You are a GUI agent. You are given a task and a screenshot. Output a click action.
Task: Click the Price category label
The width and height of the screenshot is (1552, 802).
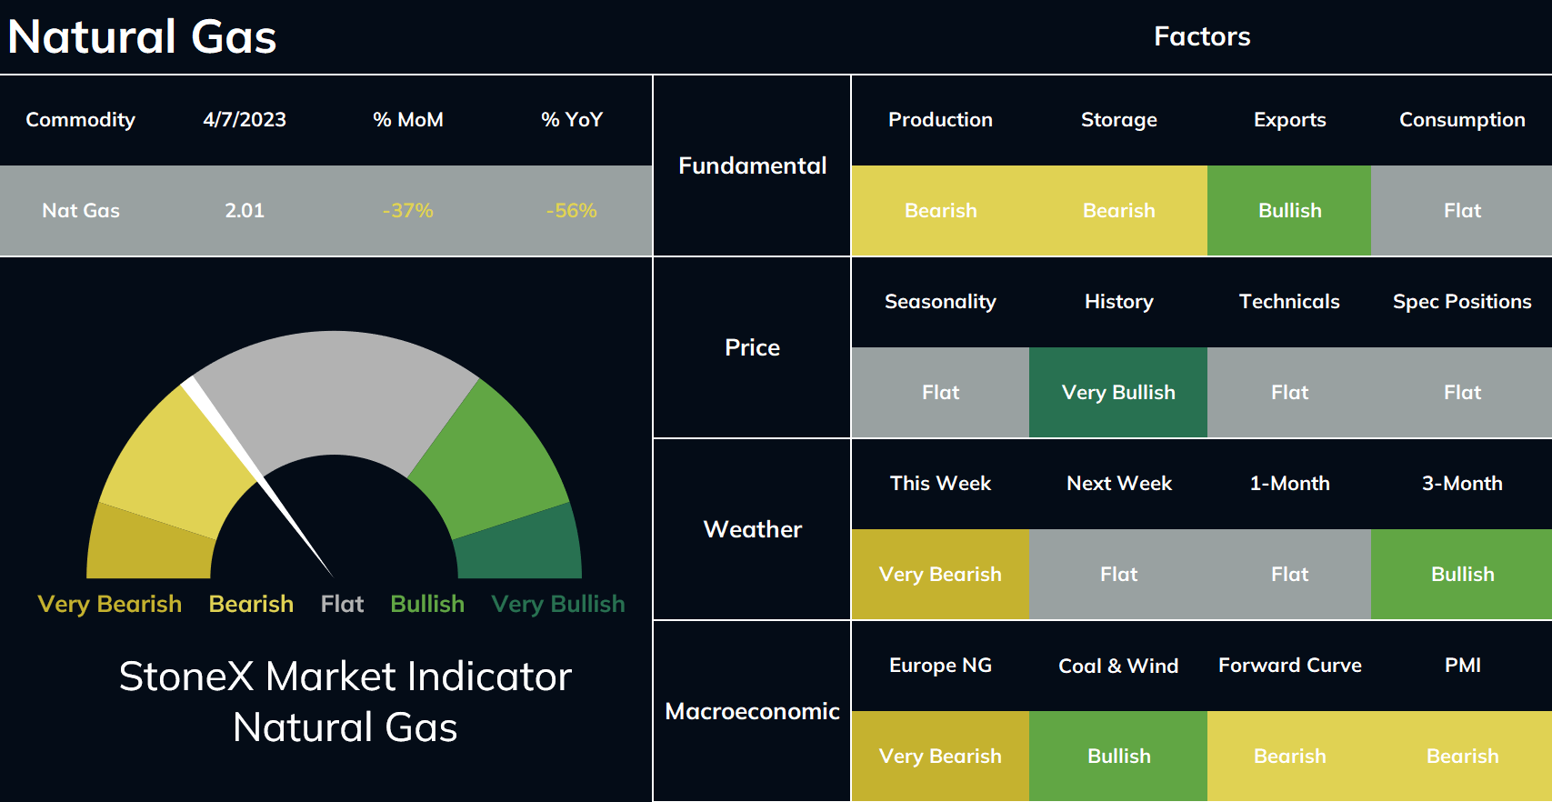[x=753, y=347]
